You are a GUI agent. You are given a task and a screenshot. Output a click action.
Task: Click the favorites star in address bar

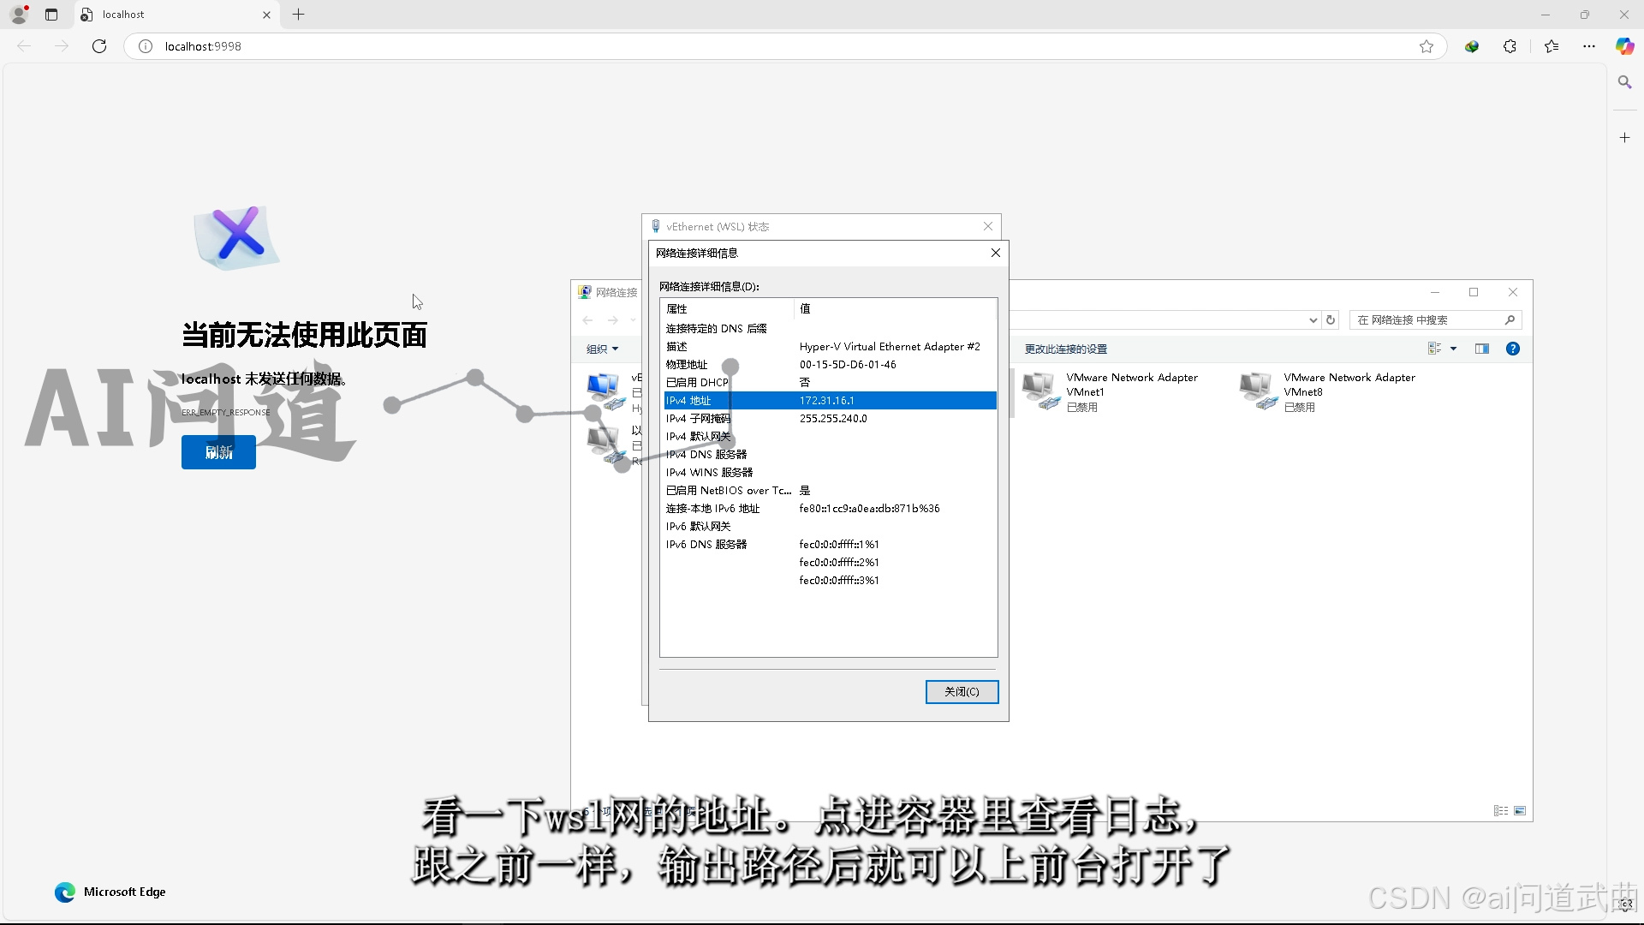(x=1426, y=46)
